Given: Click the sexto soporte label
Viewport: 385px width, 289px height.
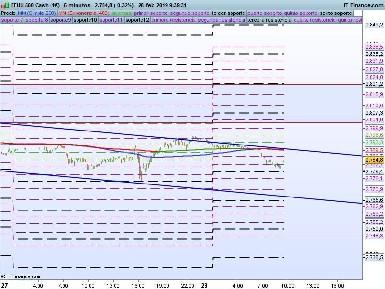Looking at the screenshot, I should tap(336, 13).
